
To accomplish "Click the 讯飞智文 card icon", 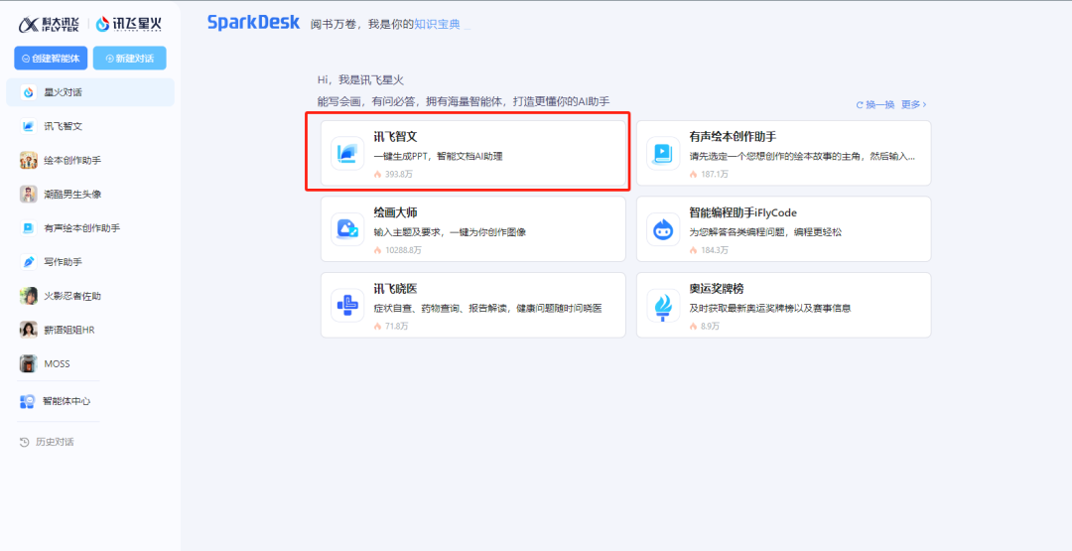I will [347, 153].
